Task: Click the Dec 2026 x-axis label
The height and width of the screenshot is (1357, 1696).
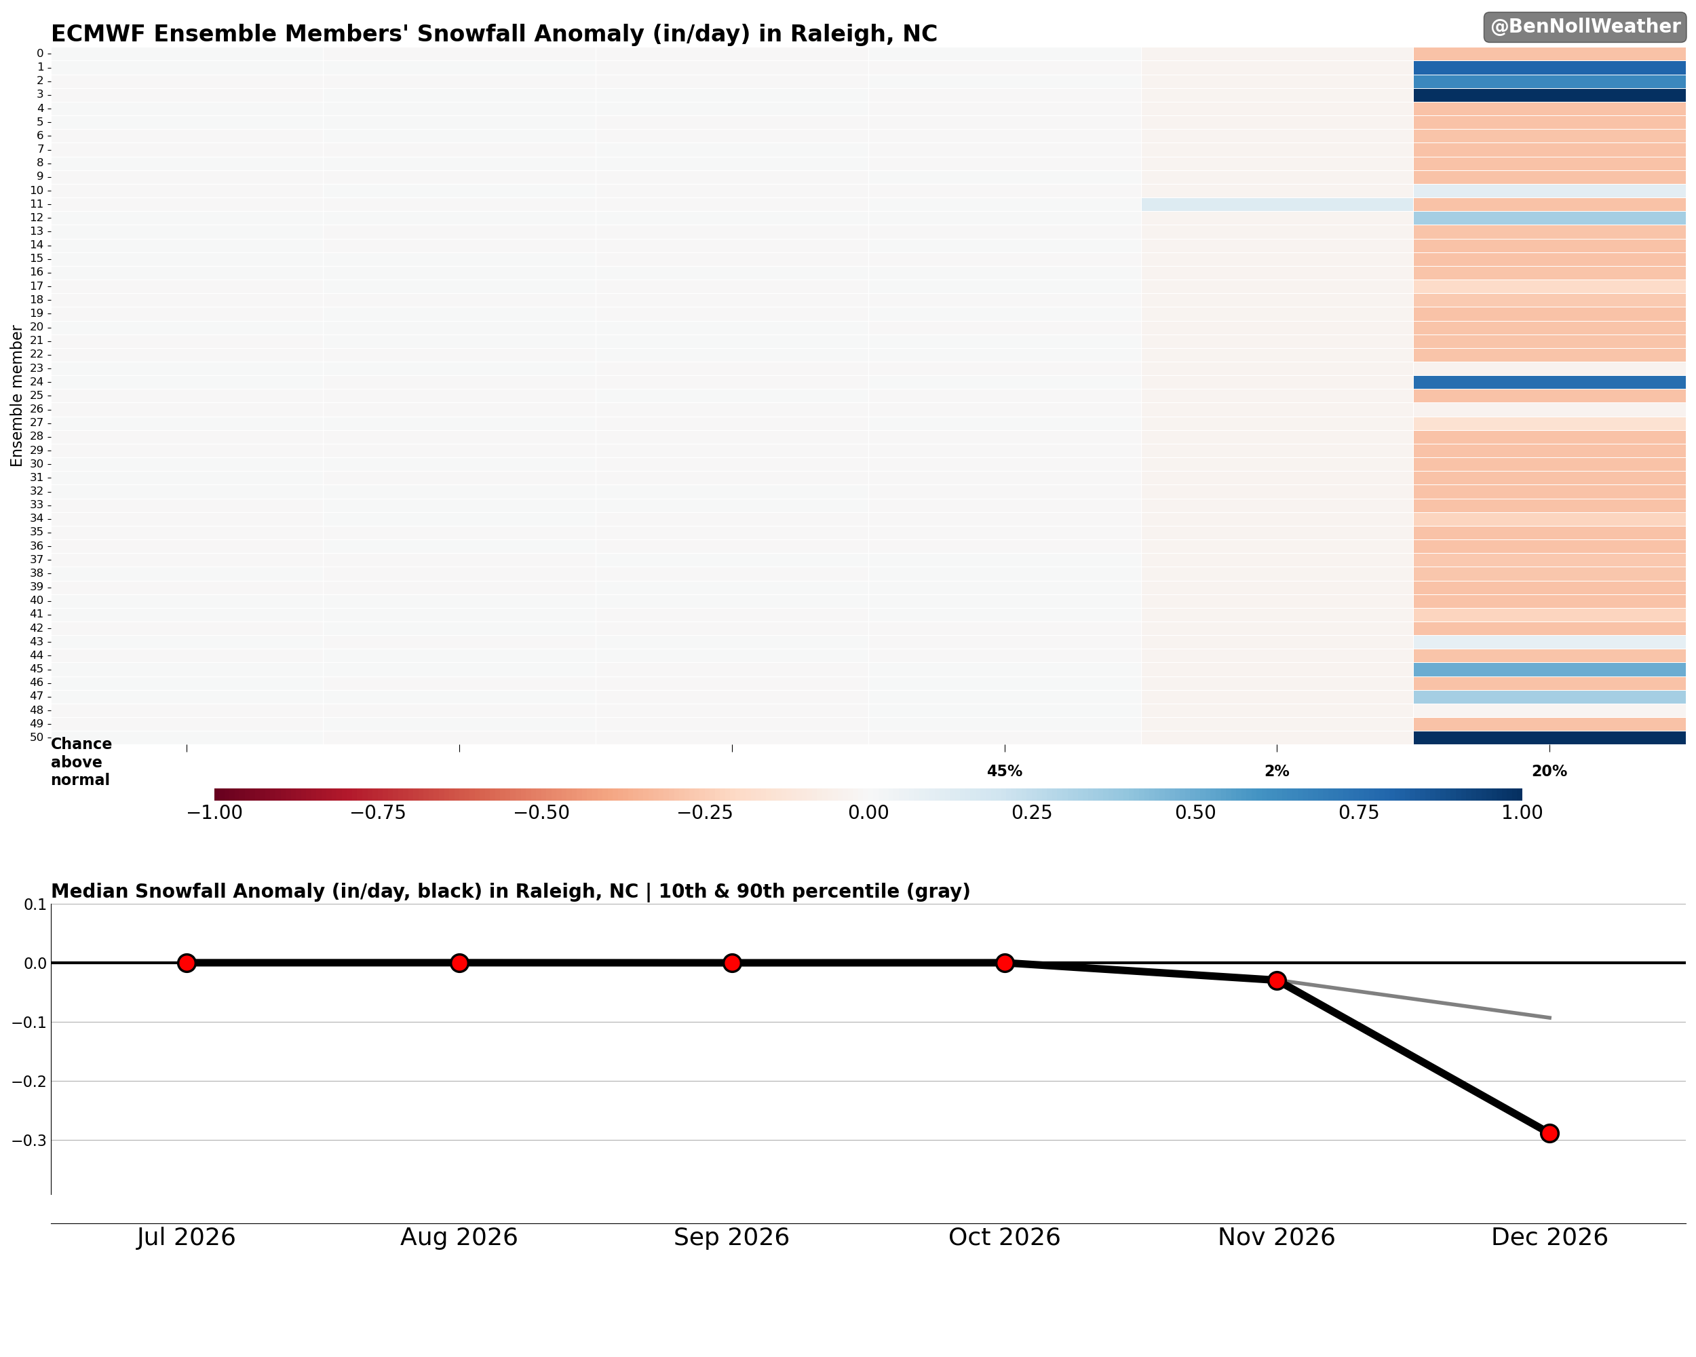Action: point(1549,1238)
